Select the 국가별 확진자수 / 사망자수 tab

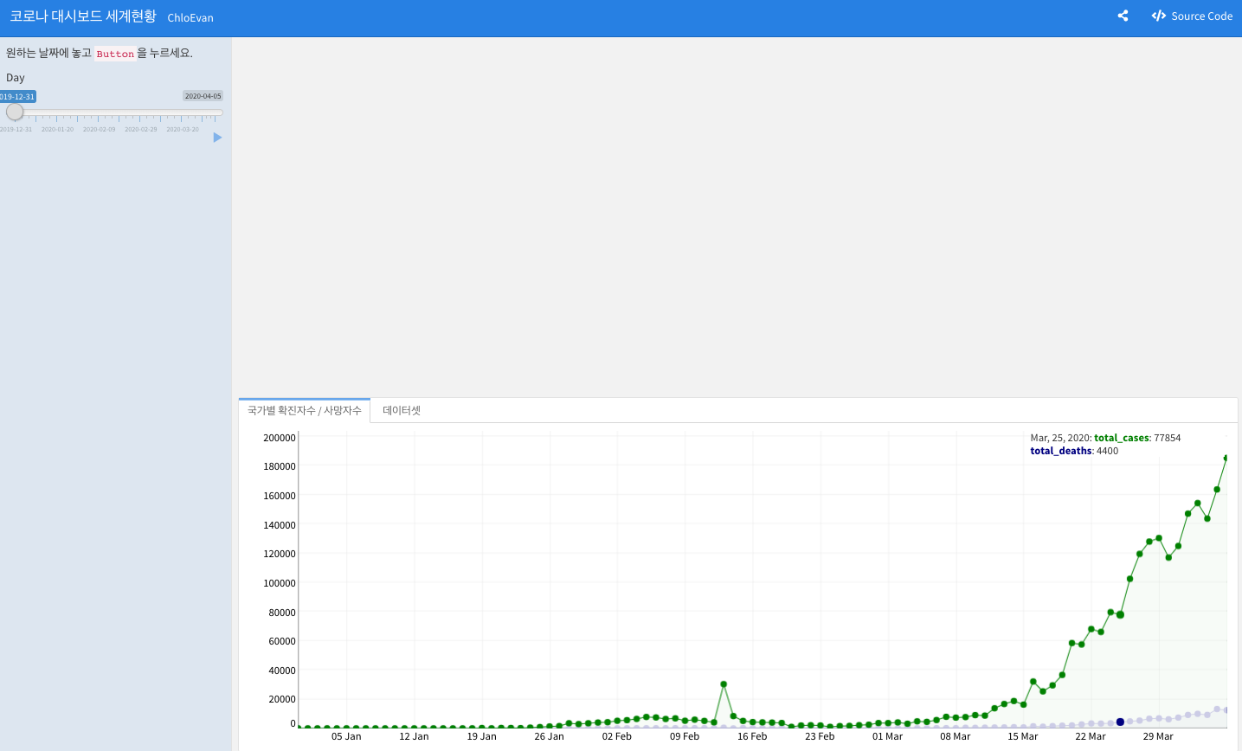tap(305, 410)
